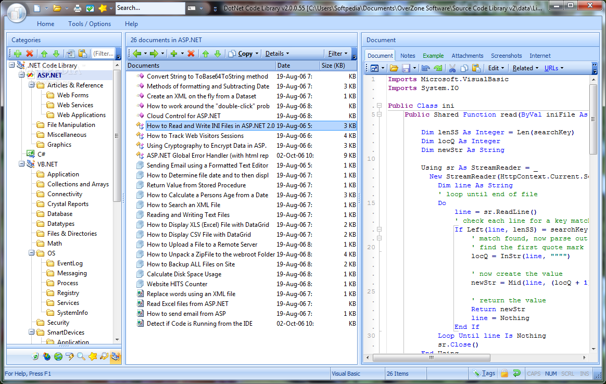Screen dimensions: 606x384
Task: Delete the selected document with the red X
Action: [x=191, y=54]
